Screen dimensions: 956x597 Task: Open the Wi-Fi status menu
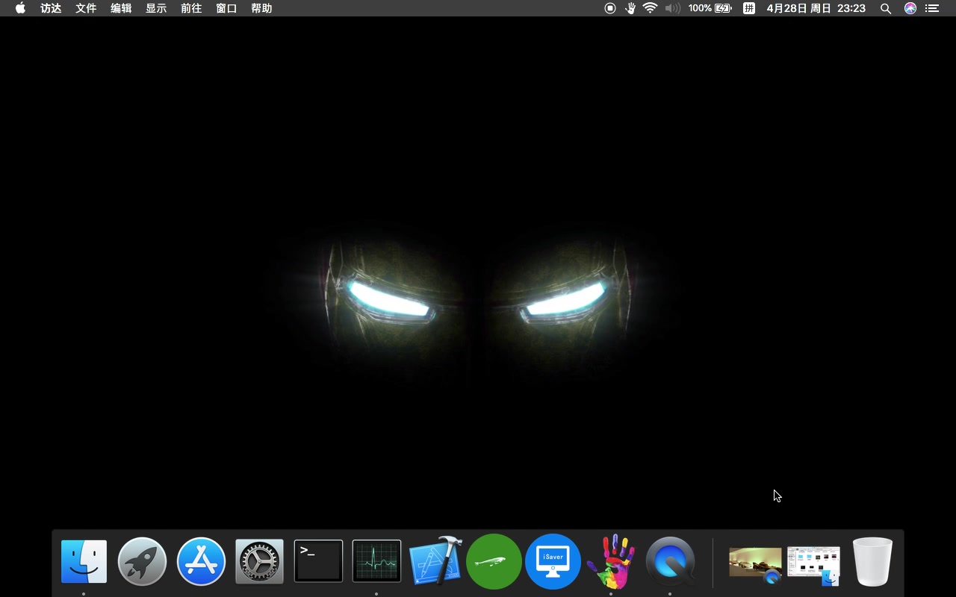pyautogui.click(x=651, y=8)
